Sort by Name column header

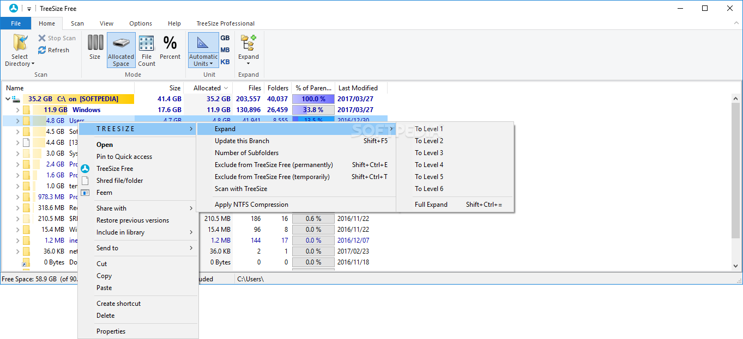[69, 88]
